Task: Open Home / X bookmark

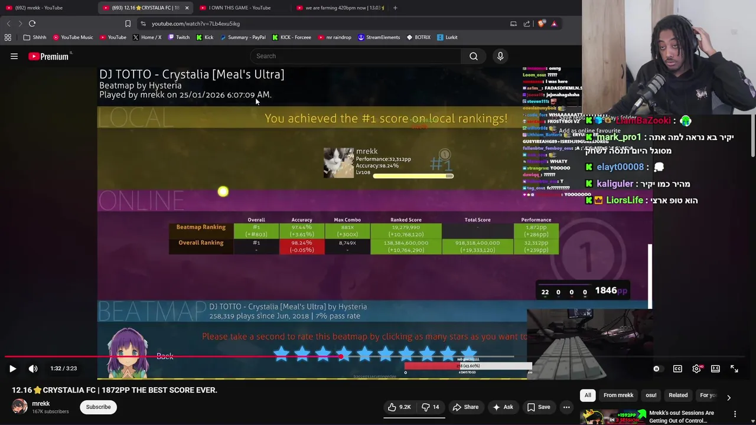Action: click(x=147, y=37)
